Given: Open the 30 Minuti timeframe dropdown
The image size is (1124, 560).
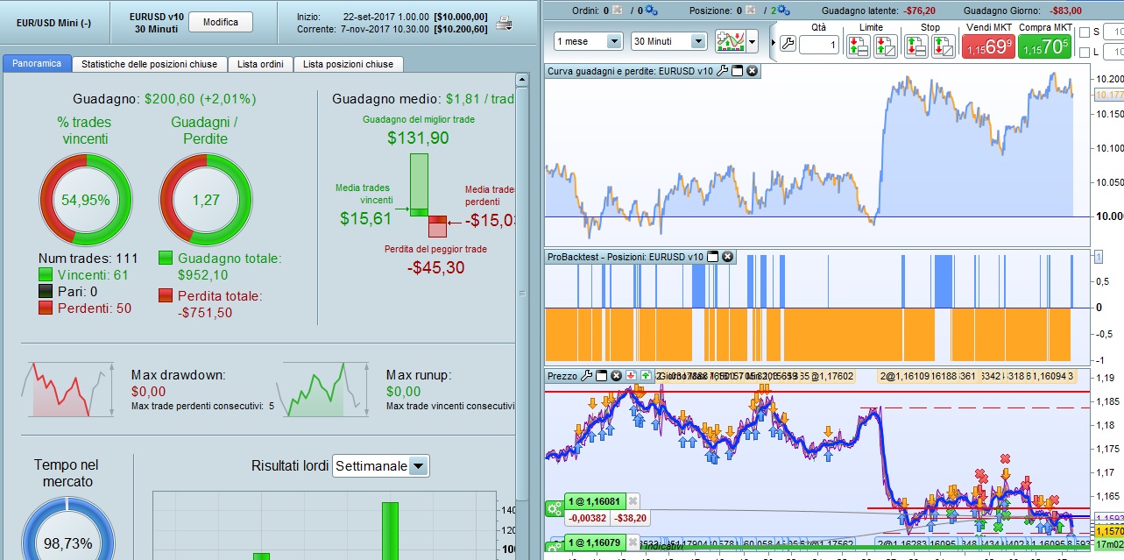Looking at the screenshot, I should [668, 41].
